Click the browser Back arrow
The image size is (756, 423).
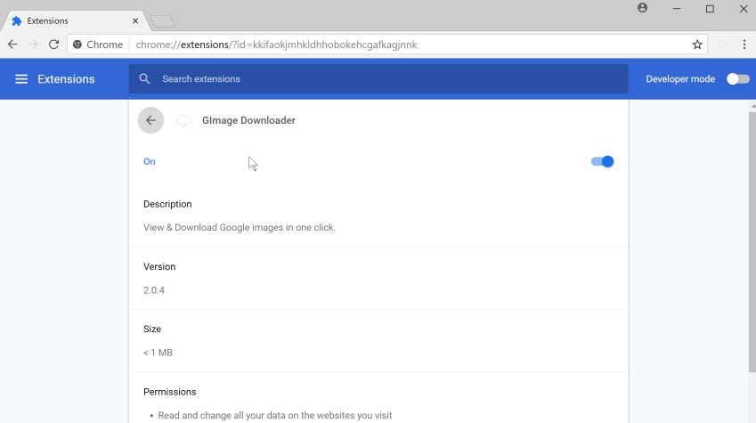click(x=12, y=45)
